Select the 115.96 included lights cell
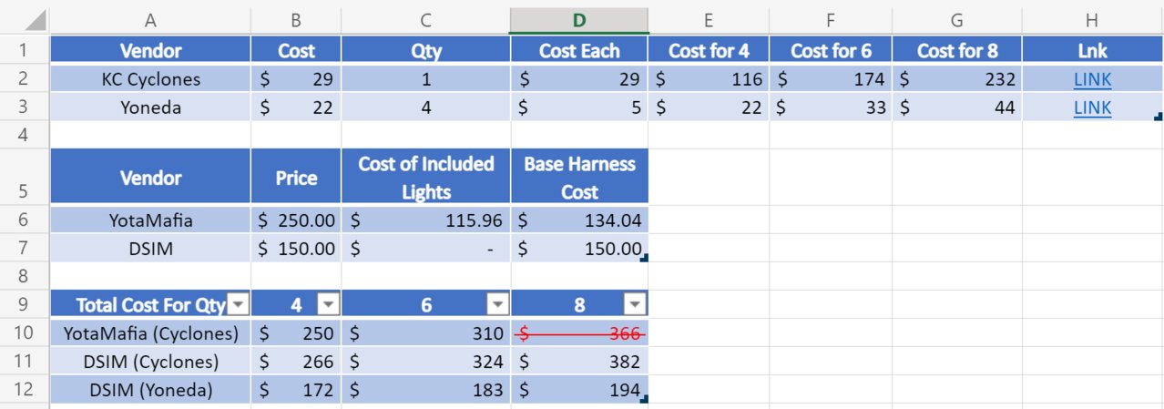This screenshot has height=409, width=1164. tap(426, 220)
